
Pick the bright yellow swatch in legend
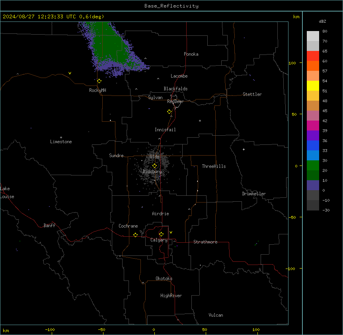click(313, 86)
